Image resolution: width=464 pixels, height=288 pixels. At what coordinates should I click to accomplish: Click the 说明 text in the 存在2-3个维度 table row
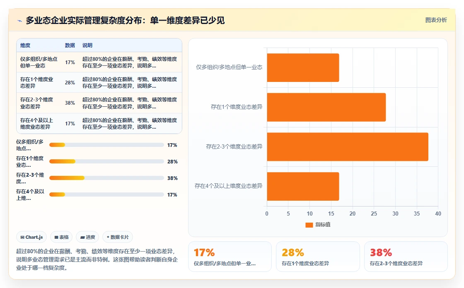130,103
